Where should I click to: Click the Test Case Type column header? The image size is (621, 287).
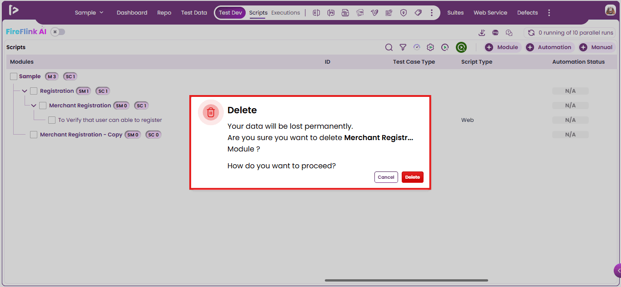[414, 62]
